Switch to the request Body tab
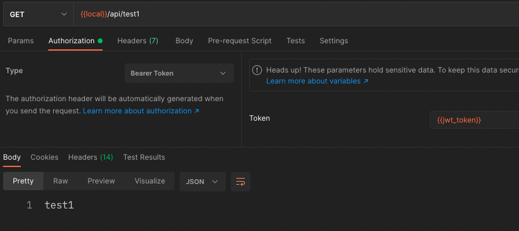The height and width of the screenshot is (231, 519). click(x=184, y=41)
